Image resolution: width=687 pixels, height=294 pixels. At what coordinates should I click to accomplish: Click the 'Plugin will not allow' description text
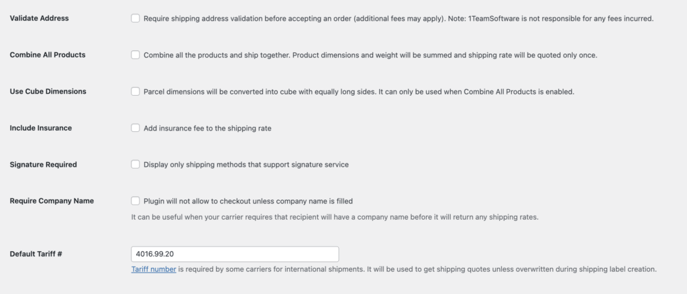click(x=248, y=200)
